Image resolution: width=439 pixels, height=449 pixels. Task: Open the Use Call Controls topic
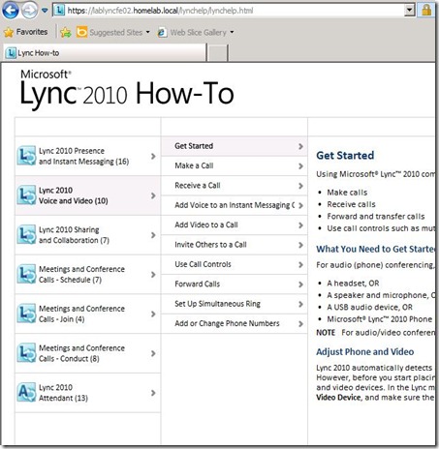click(235, 264)
